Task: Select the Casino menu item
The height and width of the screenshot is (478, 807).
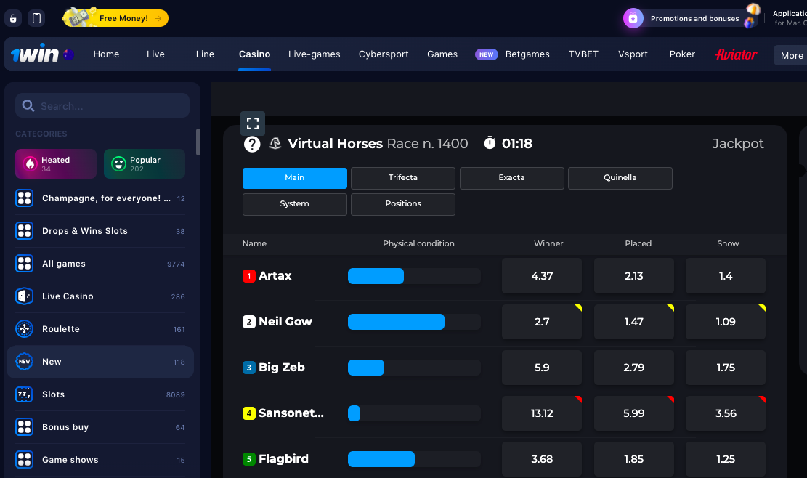Action: (x=254, y=54)
